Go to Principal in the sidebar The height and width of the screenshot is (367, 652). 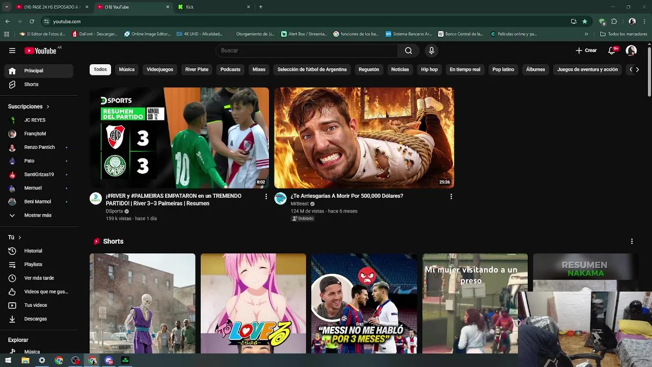(x=39, y=71)
